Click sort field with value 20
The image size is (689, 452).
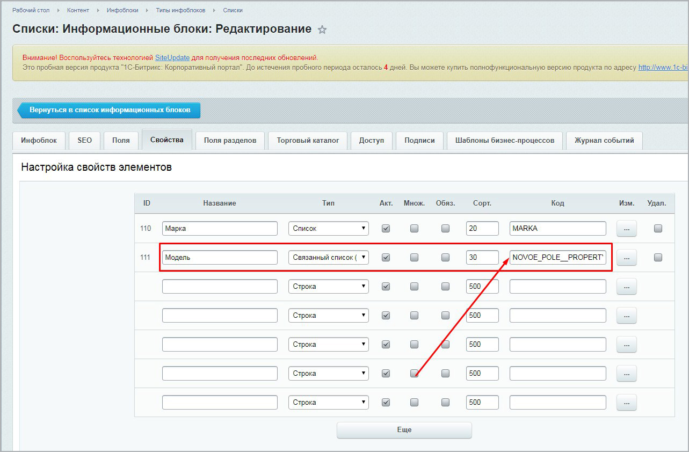tap(482, 228)
